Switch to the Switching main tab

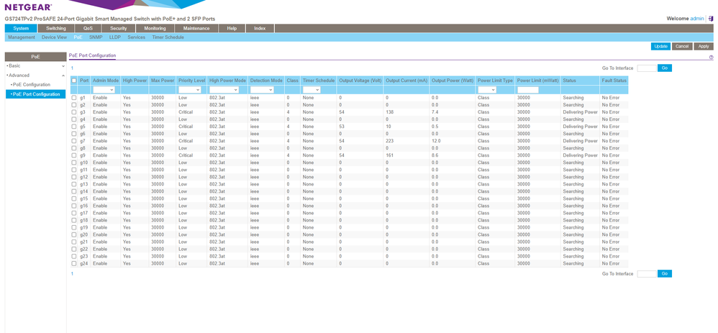click(x=56, y=28)
